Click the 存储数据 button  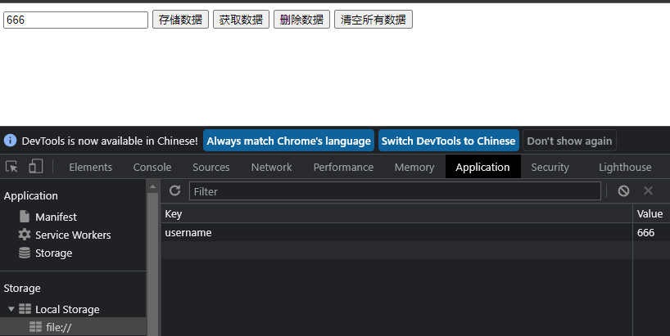pyautogui.click(x=180, y=20)
